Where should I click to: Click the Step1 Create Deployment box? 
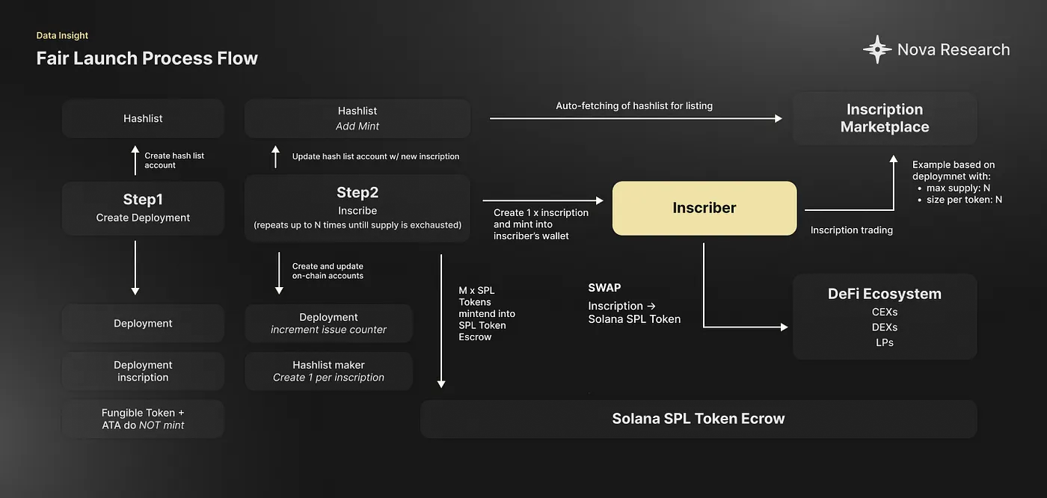[x=143, y=208]
